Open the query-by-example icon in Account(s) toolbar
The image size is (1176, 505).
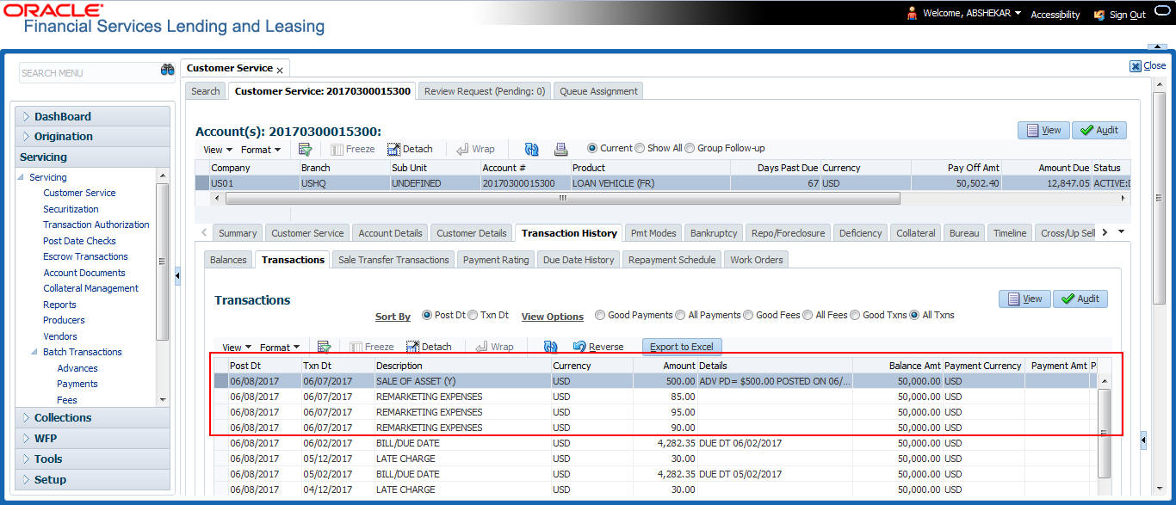305,149
